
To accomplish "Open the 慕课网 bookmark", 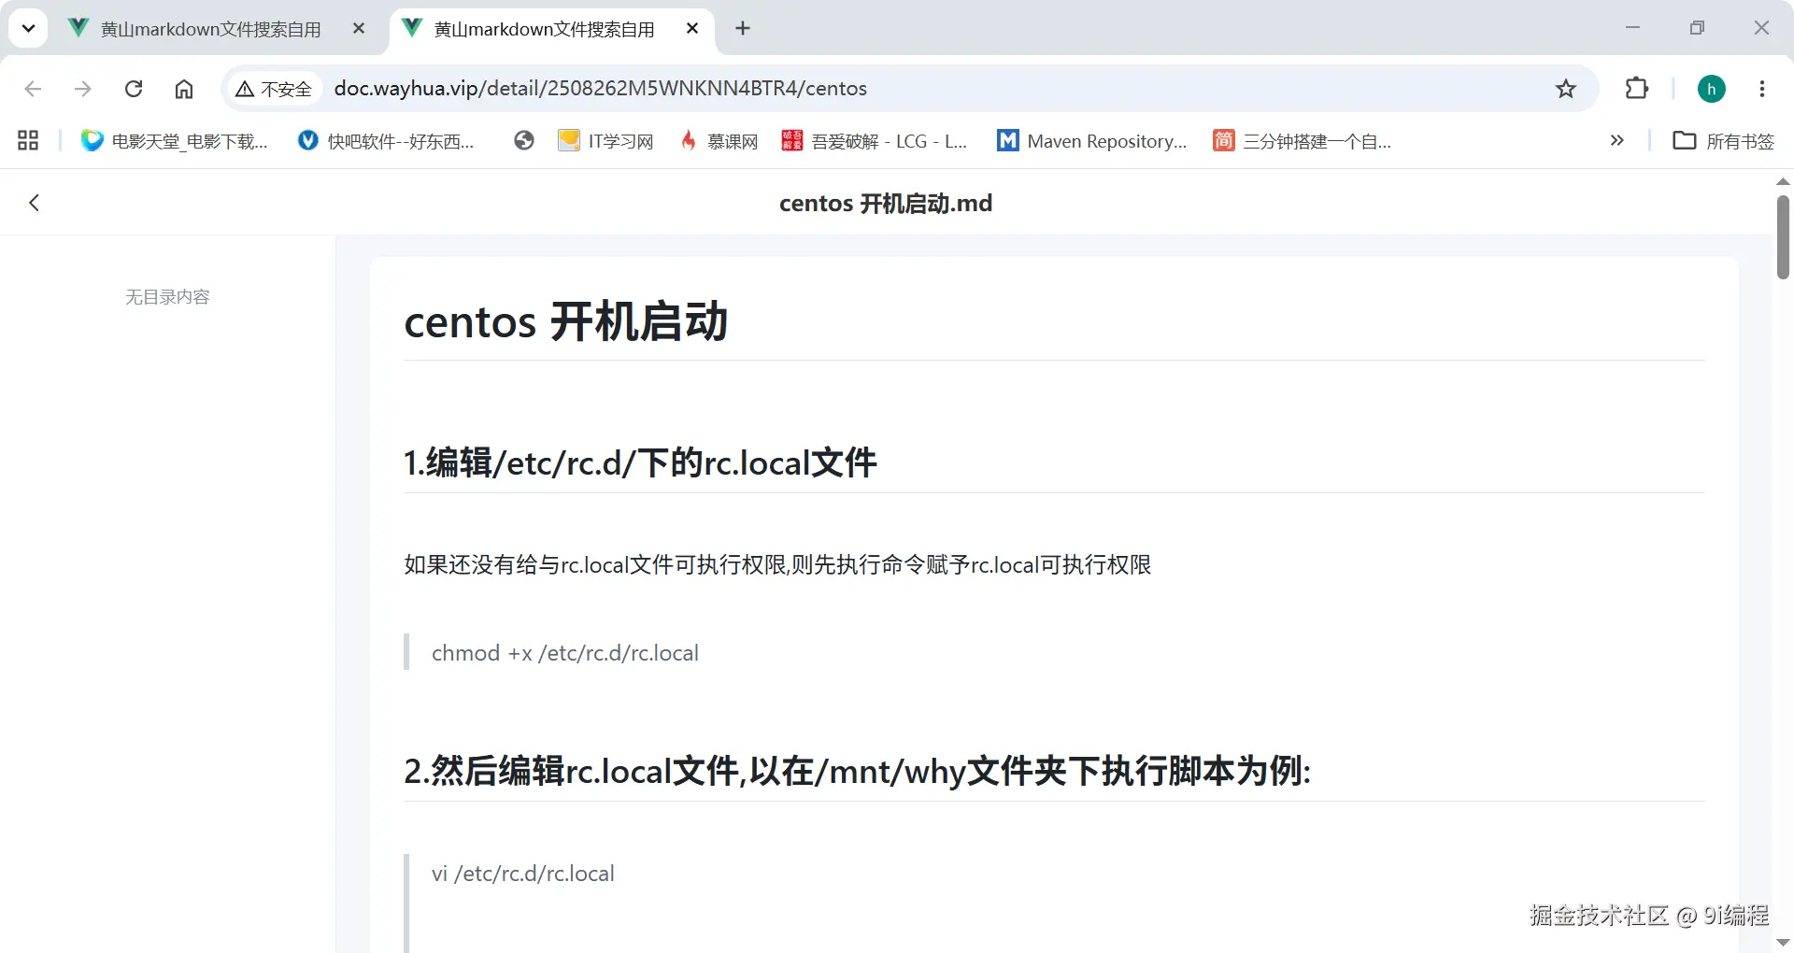I will pyautogui.click(x=719, y=141).
